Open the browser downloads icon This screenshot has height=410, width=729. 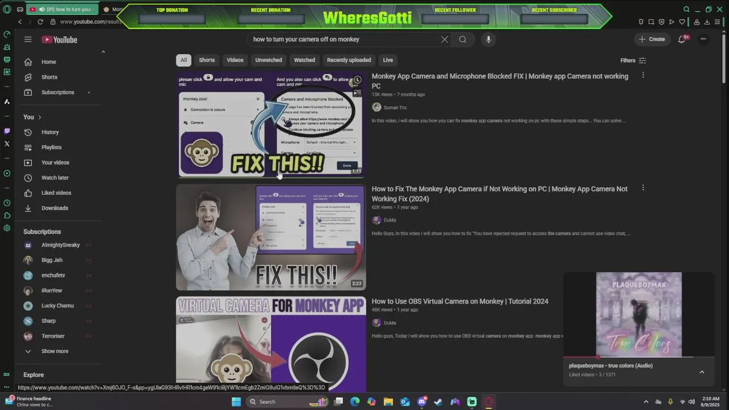707,22
